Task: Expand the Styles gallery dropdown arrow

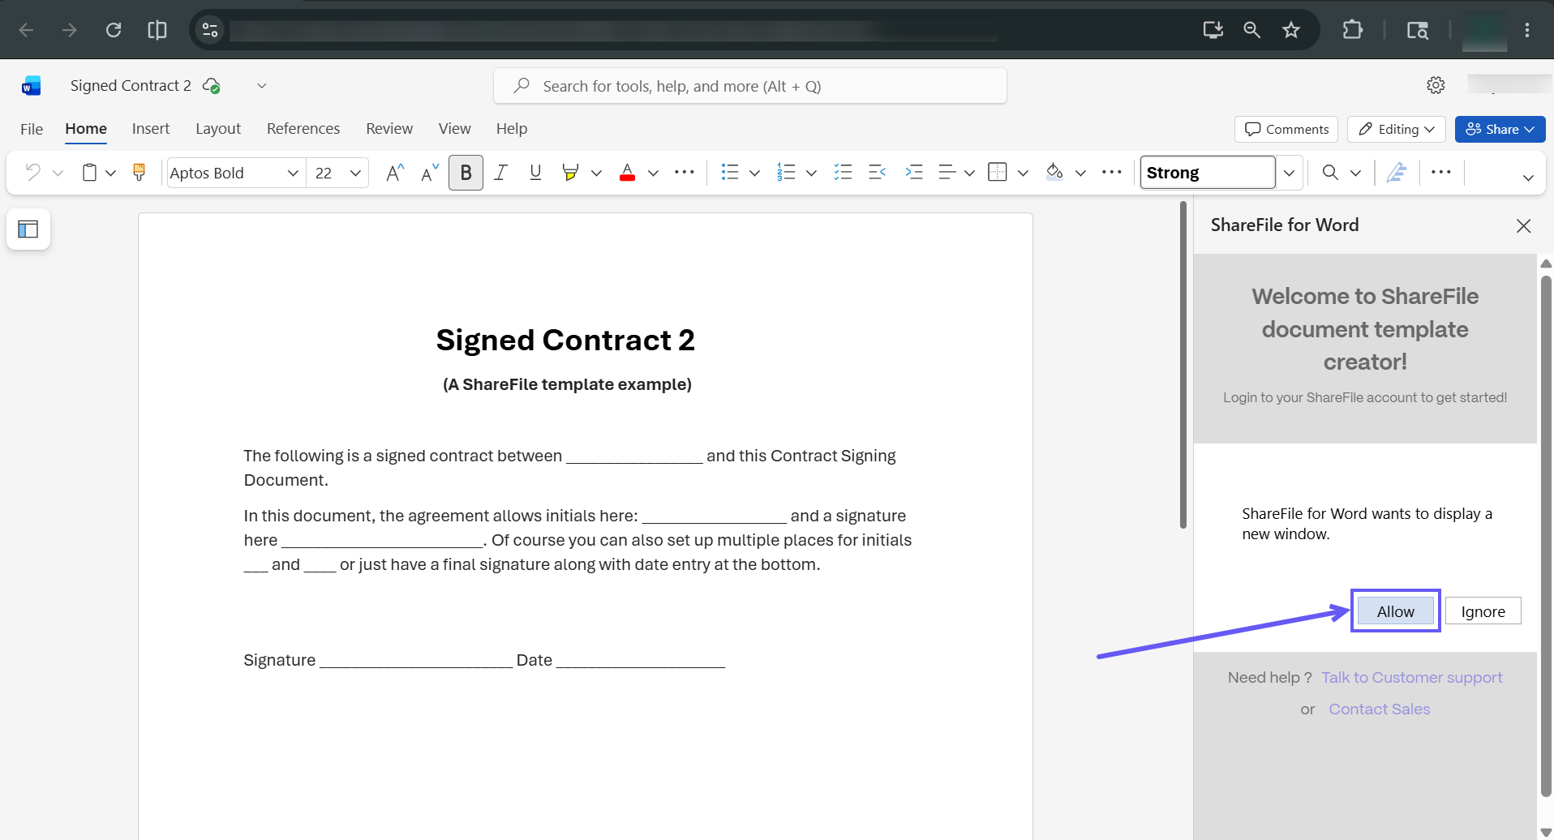Action: click(x=1289, y=173)
